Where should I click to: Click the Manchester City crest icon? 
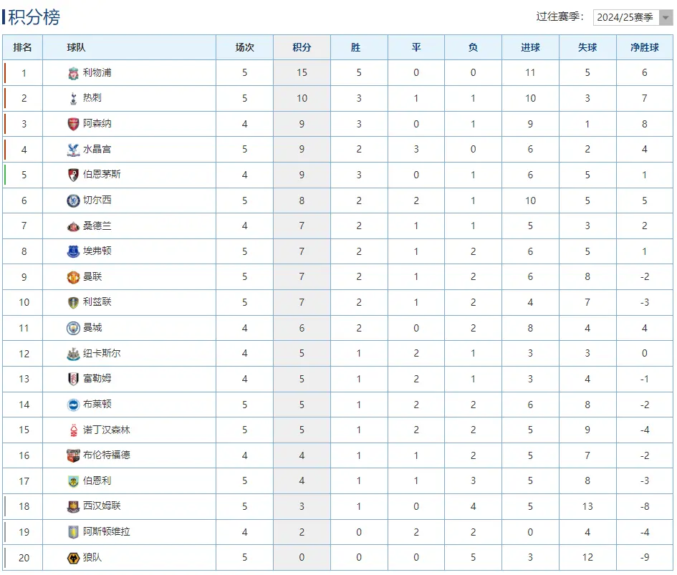point(73,328)
